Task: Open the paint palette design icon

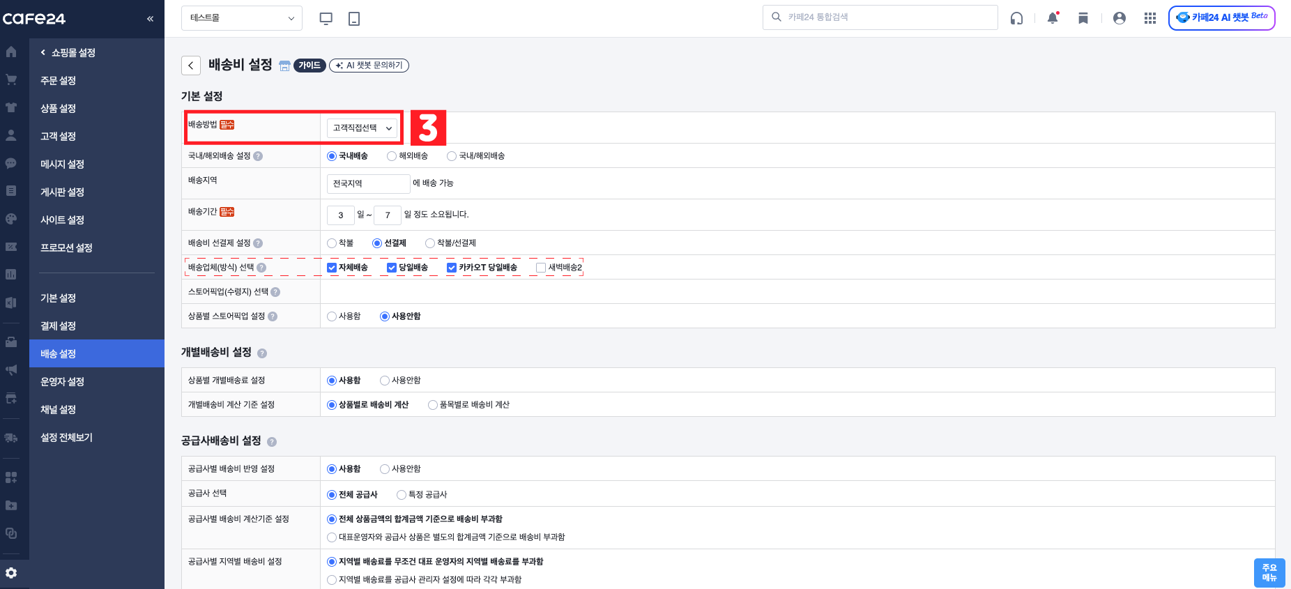Action: click(x=11, y=218)
